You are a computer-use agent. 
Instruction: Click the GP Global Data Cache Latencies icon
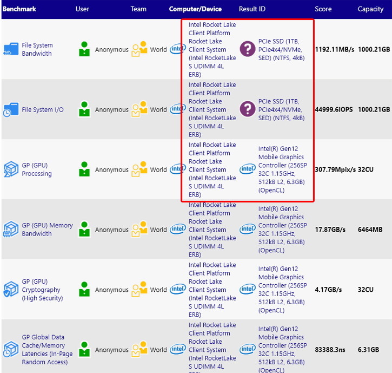point(11,349)
